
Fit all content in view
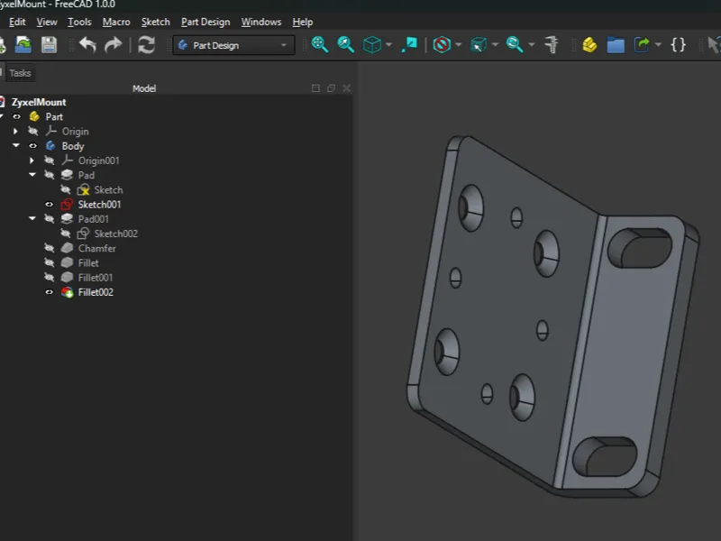click(320, 44)
